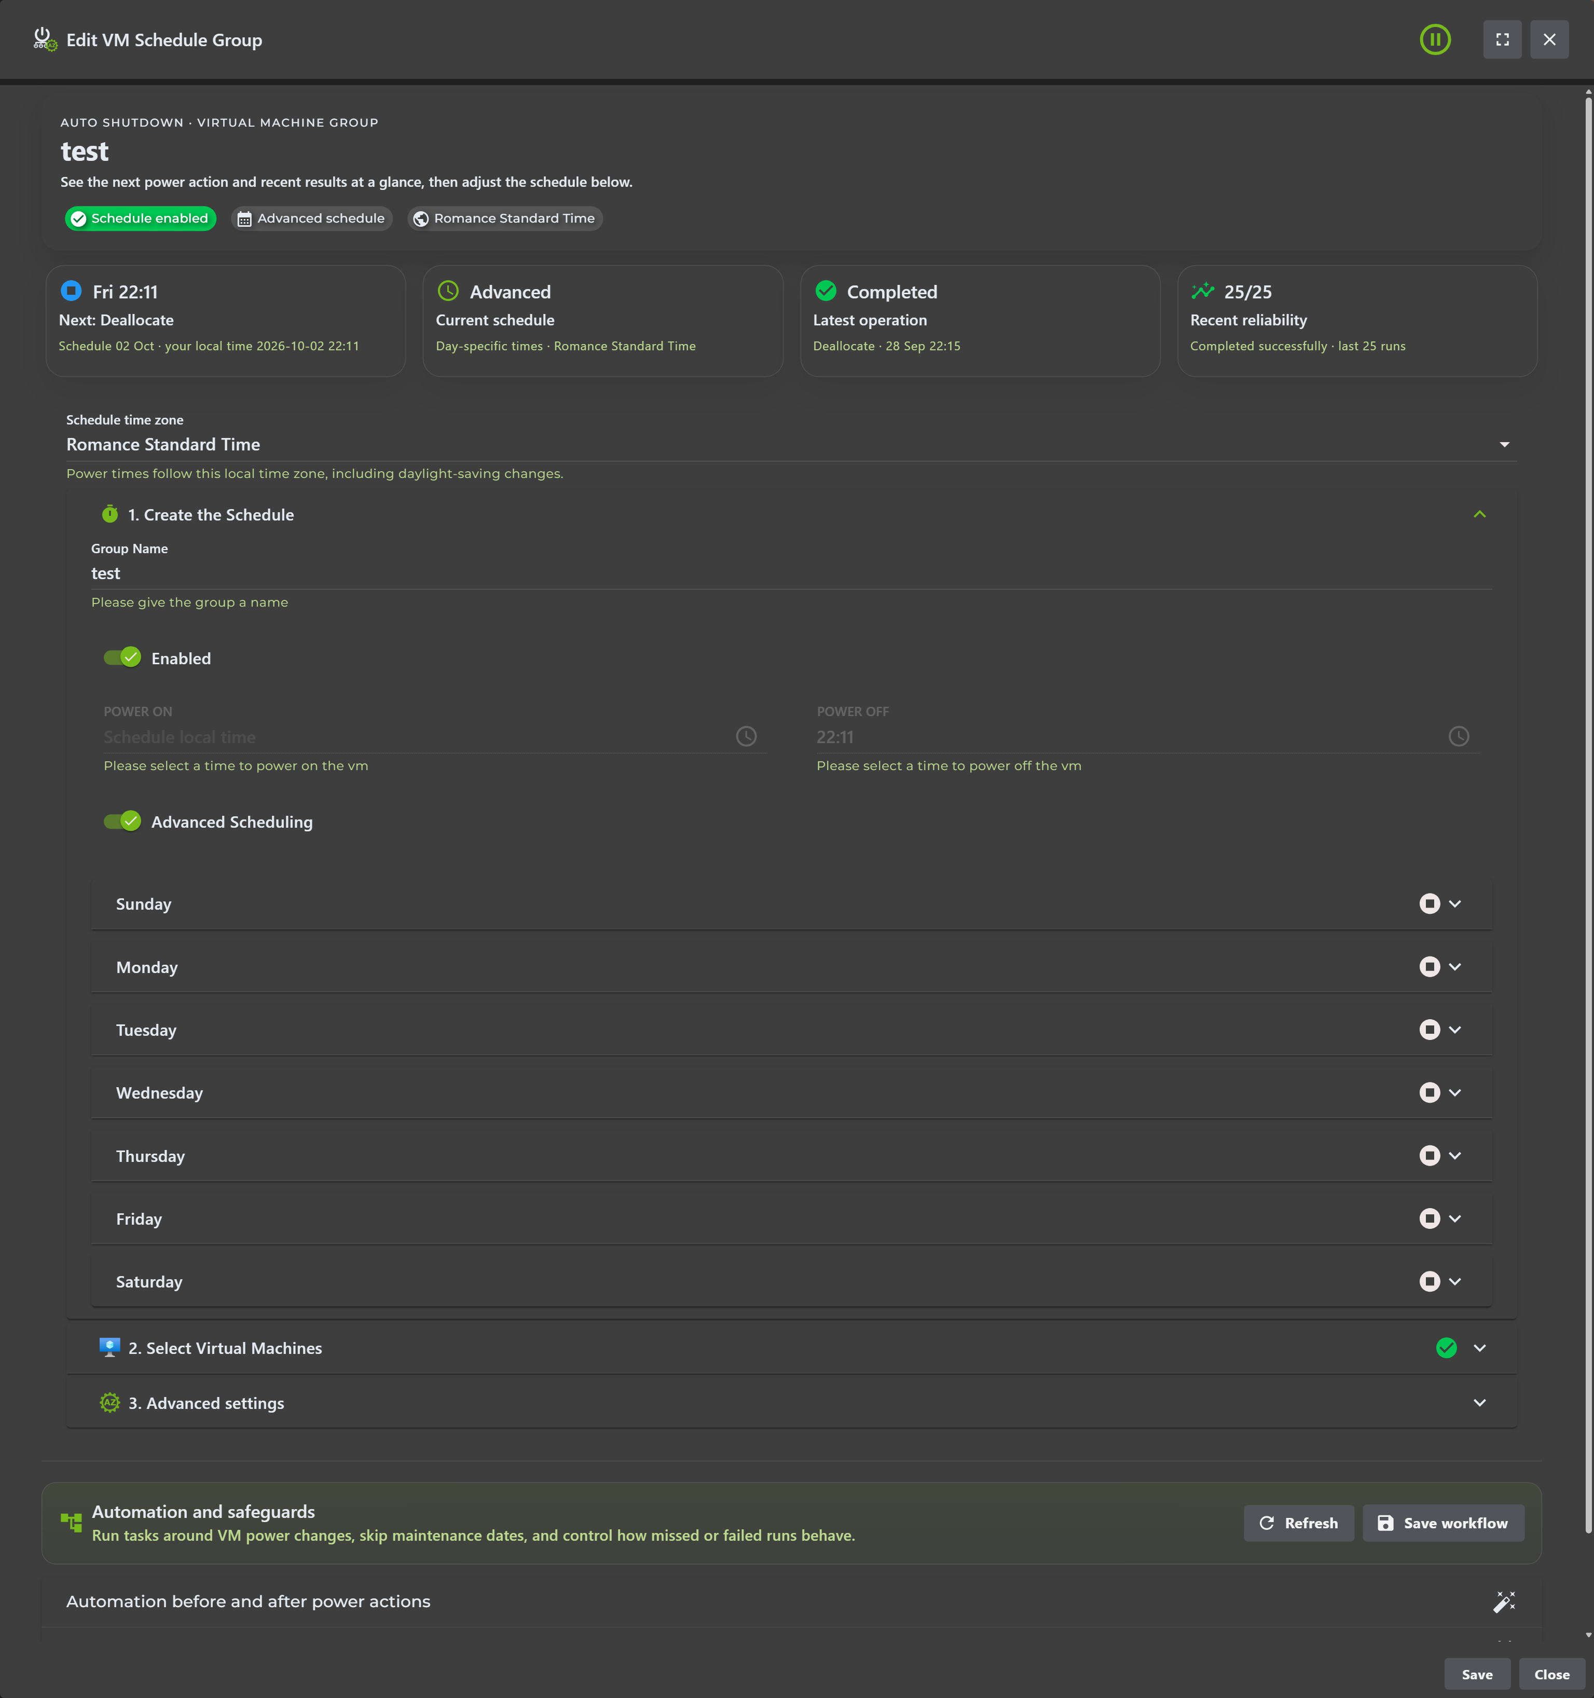Screen dimensions: 1594x1698
Task: Toggle the Advanced Scheduling switch
Action: coord(122,821)
